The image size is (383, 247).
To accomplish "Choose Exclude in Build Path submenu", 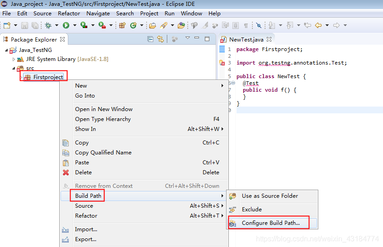I will click(x=273, y=209).
